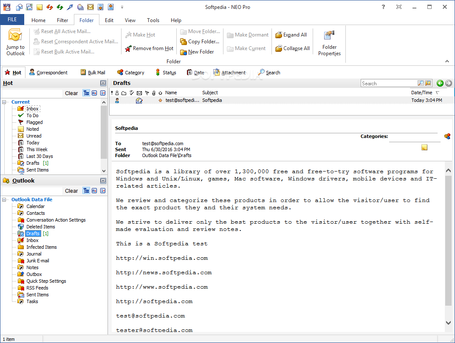Image resolution: width=455 pixels, height=343 pixels.
Task: Click the green sync arrows quick access icon
Action: tap(60, 7)
